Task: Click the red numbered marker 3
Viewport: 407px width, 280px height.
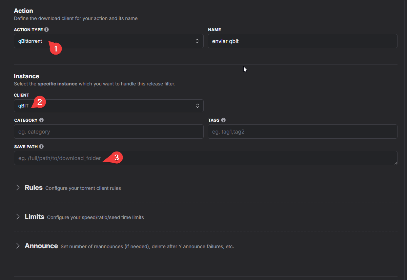Action: click(x=116, y=158)
